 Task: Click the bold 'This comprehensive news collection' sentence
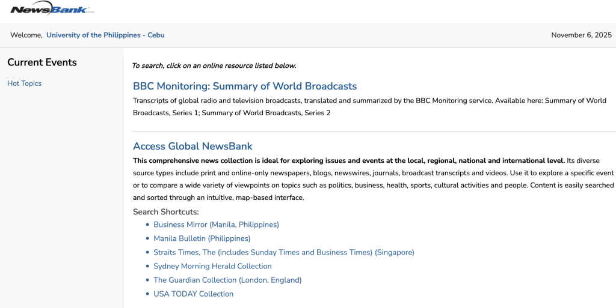coord(348,160)
